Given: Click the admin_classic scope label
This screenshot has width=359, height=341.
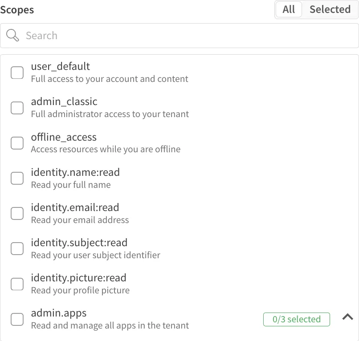Looking at the screenshot, I should coord(64,101).
